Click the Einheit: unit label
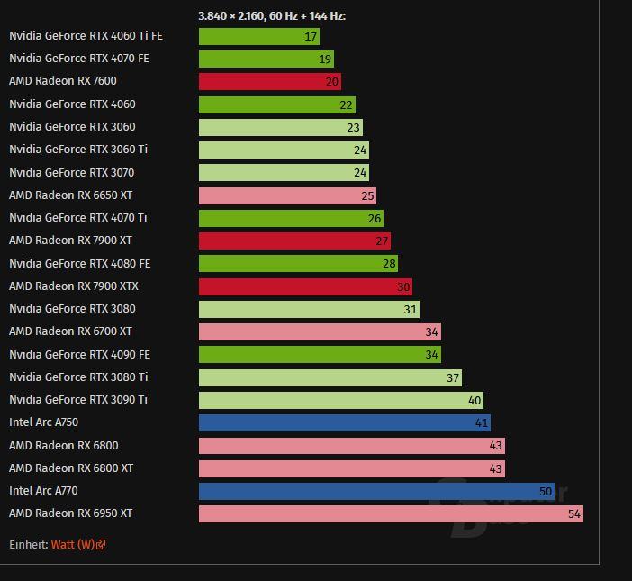 pos(29,545)
